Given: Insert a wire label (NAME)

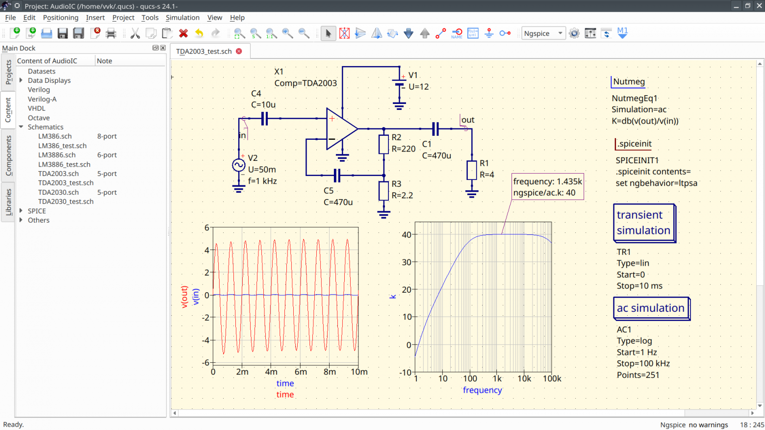Looking at the screenshot, I should tap(457, 33).
